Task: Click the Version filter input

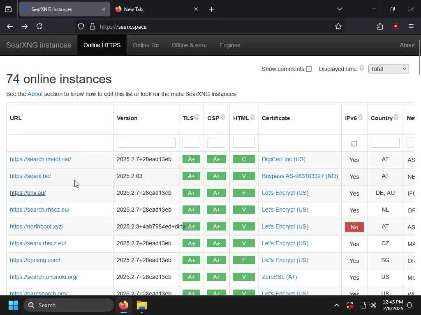Action: 146,143
